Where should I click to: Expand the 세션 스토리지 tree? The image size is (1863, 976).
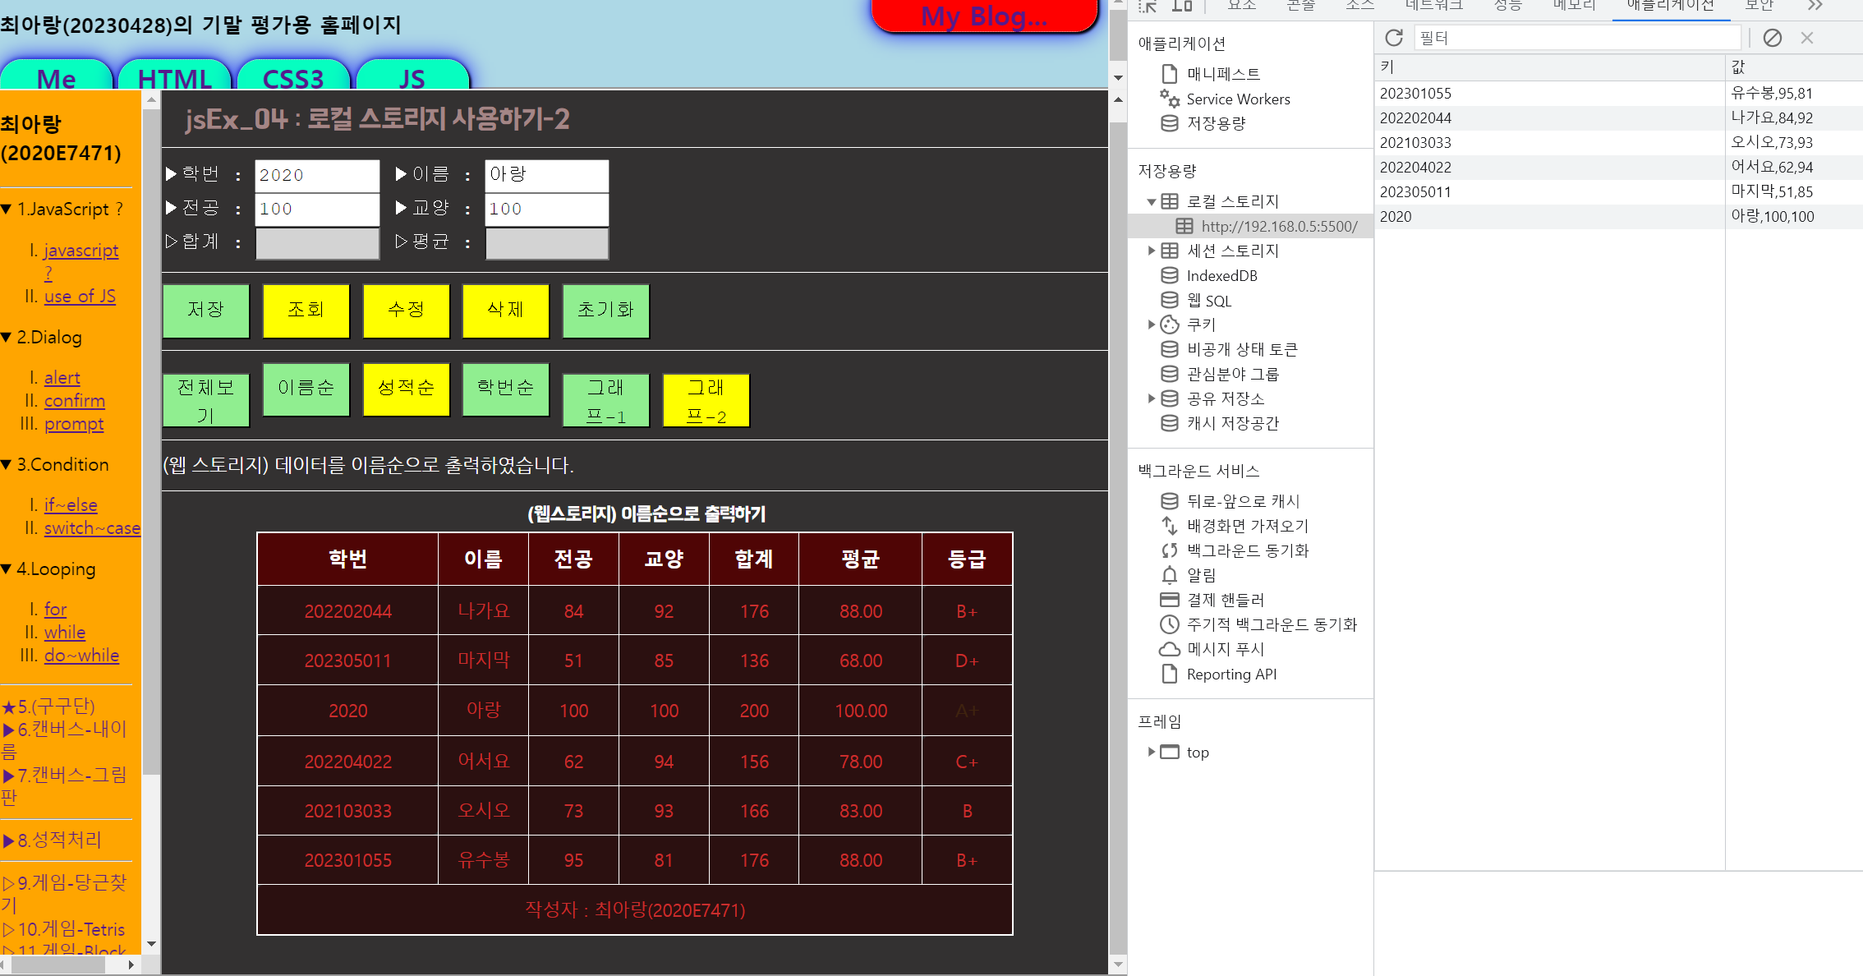(x=1152, y=251)
